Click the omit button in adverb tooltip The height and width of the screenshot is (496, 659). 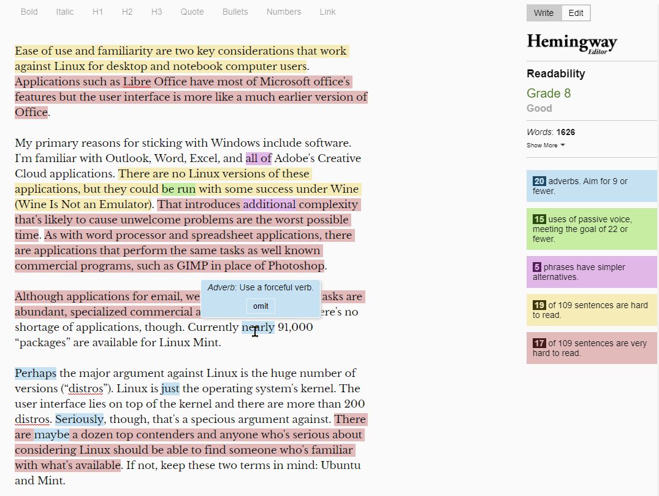pos(261,306)
